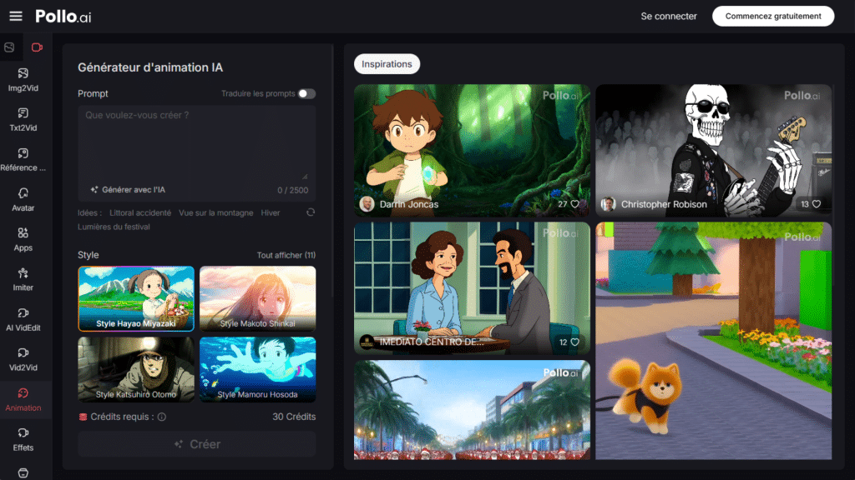Select Style Mamoru Hosoda
The width and height of the screenshot is (855, 480).
pos(257,369)
